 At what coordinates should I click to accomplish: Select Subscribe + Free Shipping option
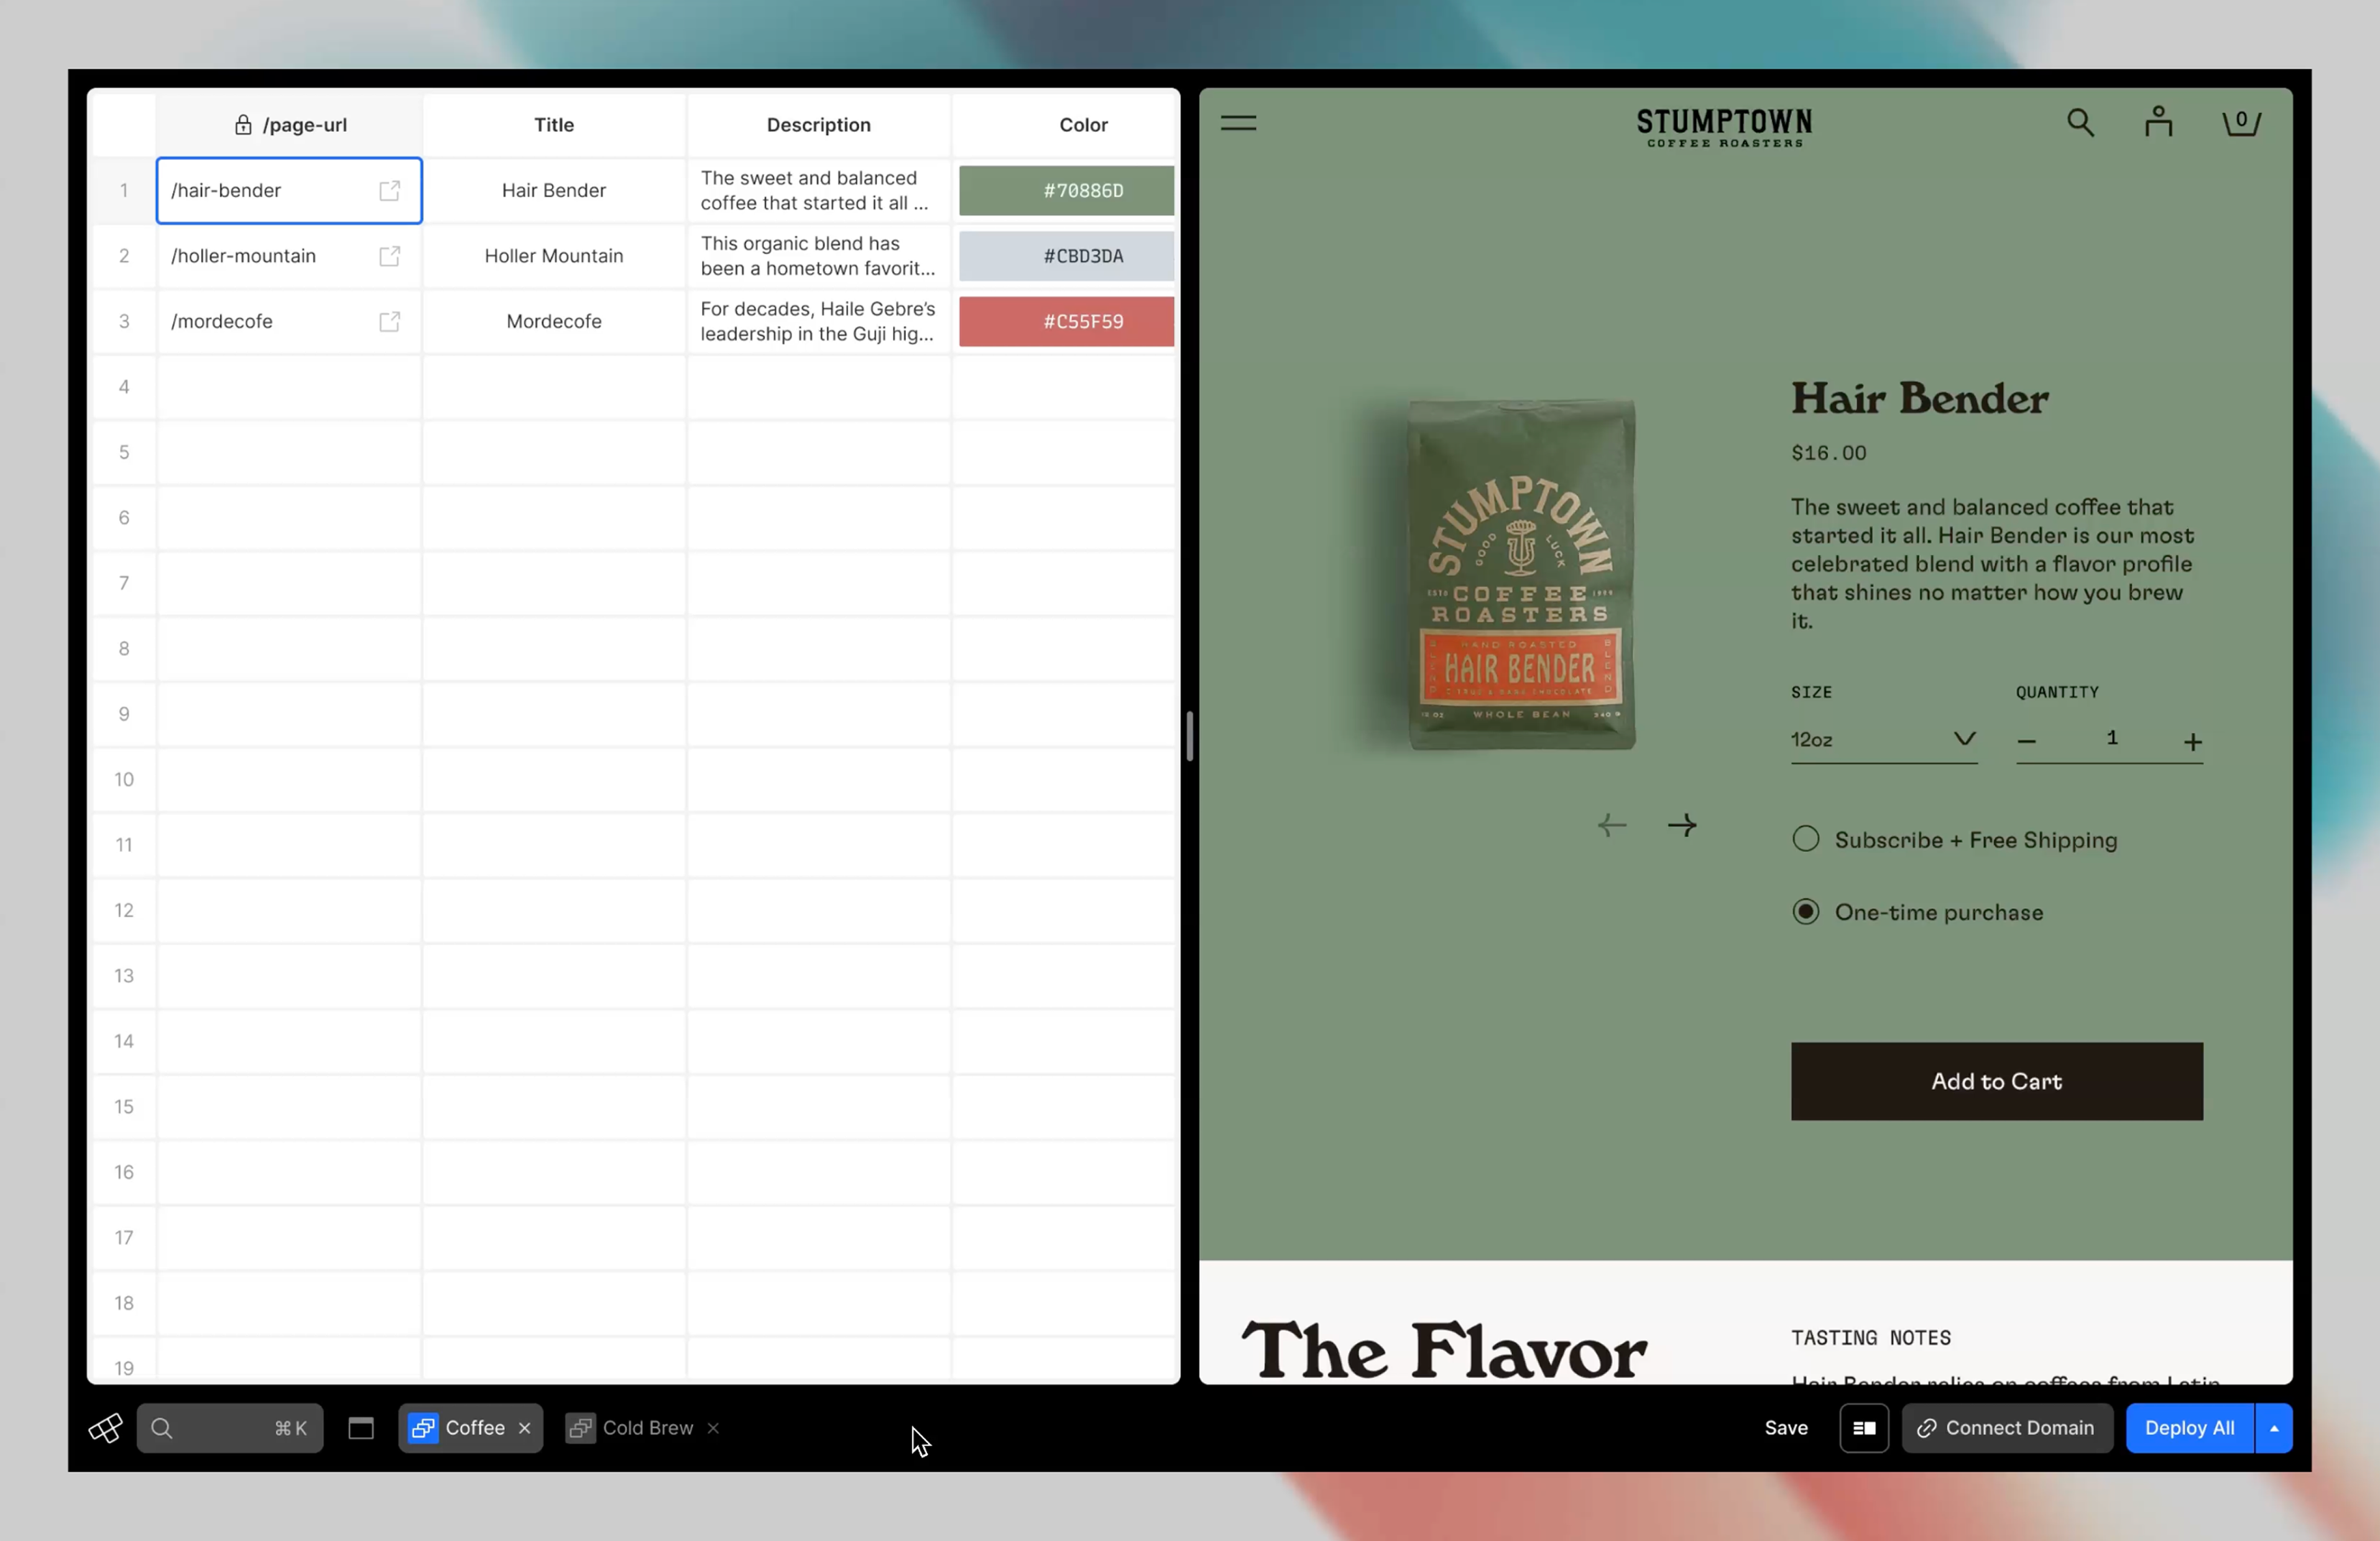(1805, 839)
